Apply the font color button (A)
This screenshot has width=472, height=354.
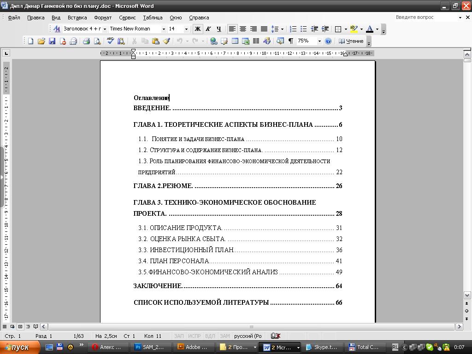370,29
